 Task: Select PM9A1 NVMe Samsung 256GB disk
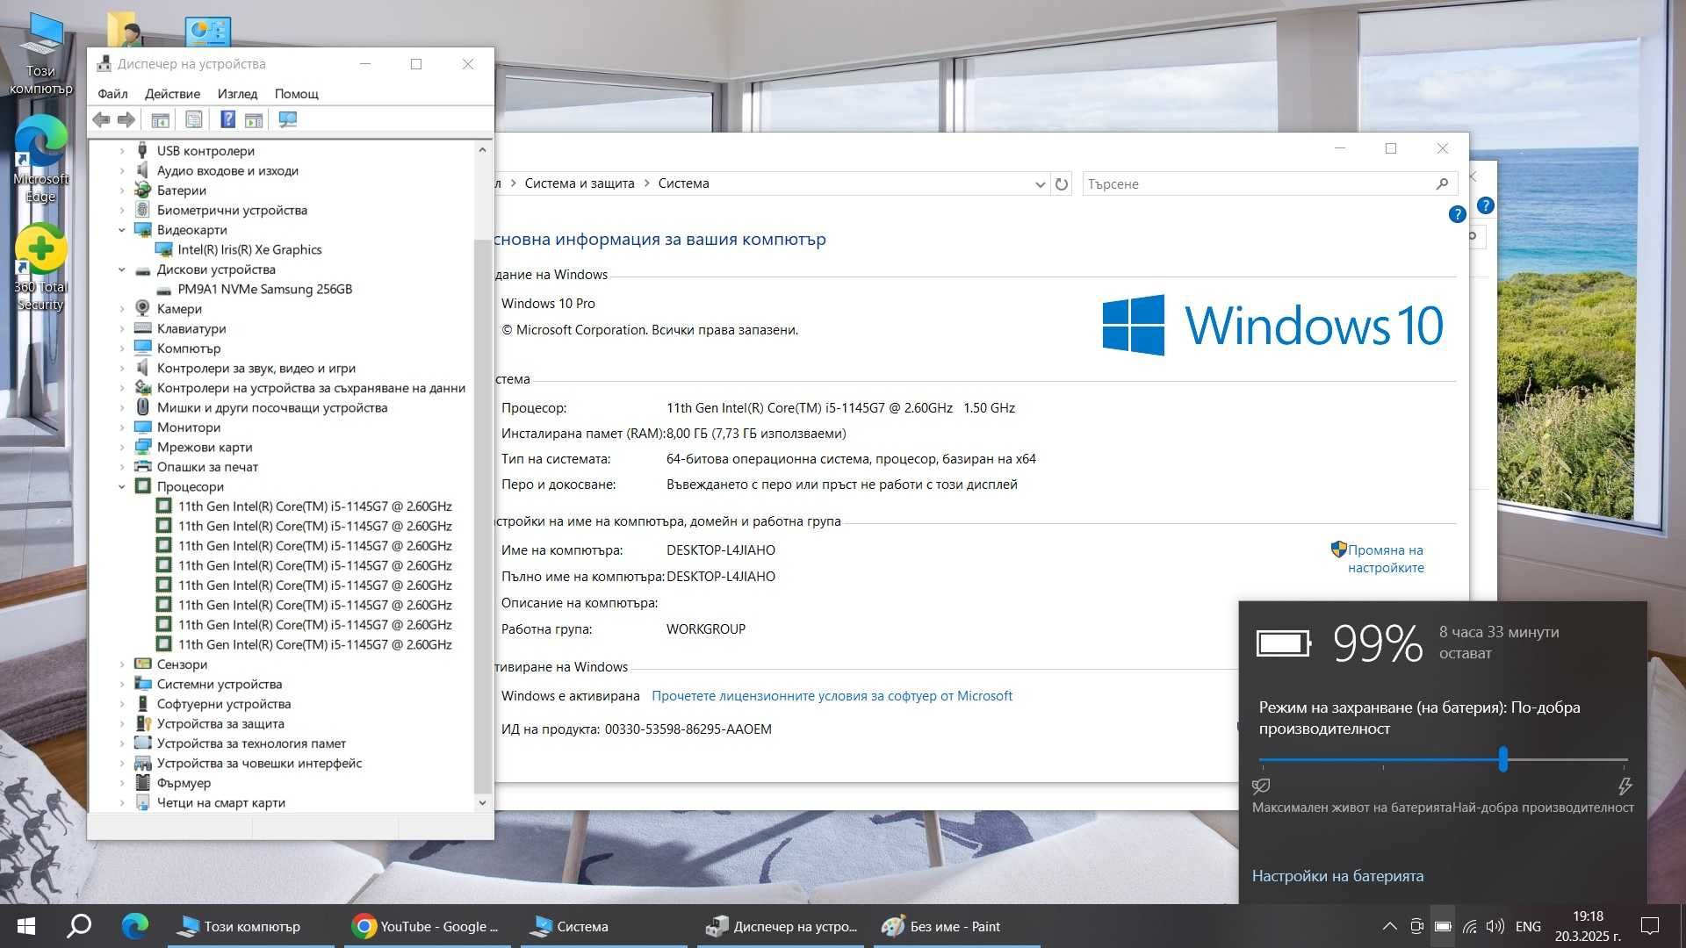(264, 289)
